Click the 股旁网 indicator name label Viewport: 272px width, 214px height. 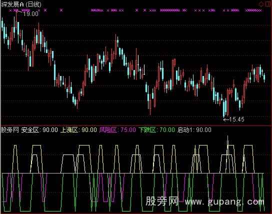10,129
